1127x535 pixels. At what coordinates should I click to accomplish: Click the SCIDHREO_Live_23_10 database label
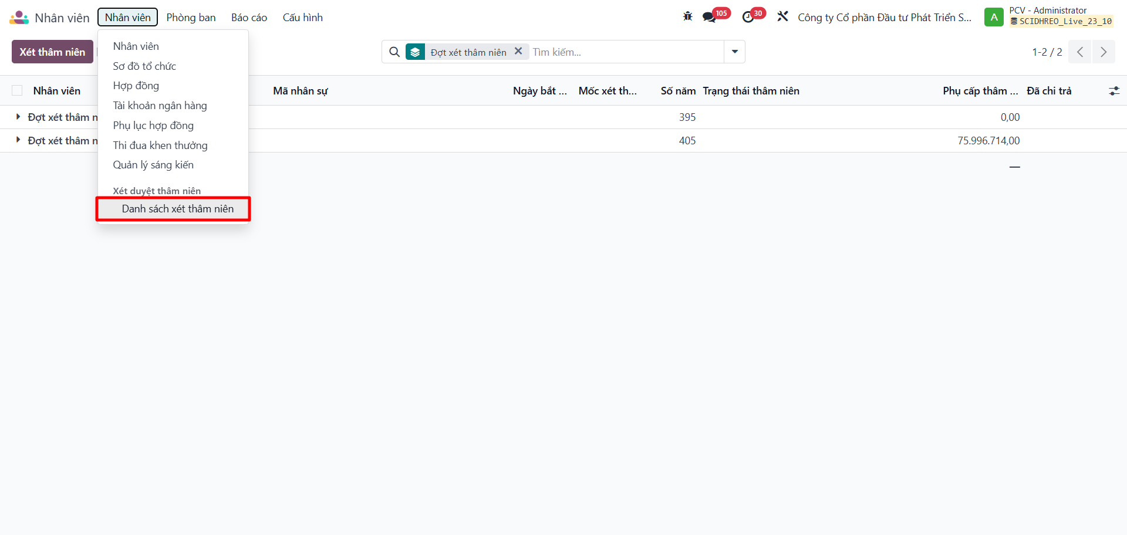tap(1061, 22)
